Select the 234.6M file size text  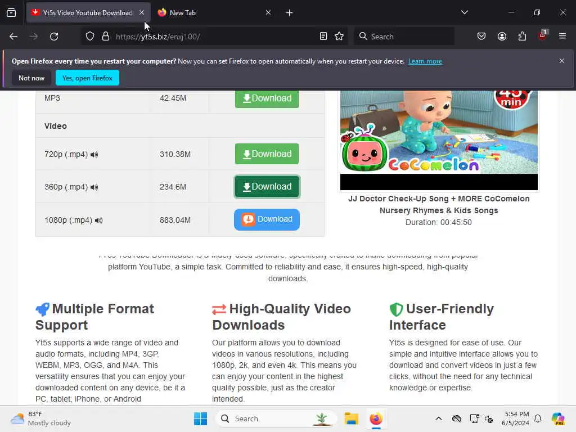click(173, 187)
